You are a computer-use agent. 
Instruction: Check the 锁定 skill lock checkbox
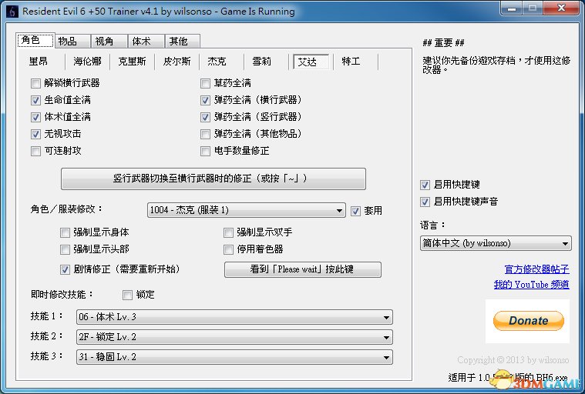pos(128,295)
